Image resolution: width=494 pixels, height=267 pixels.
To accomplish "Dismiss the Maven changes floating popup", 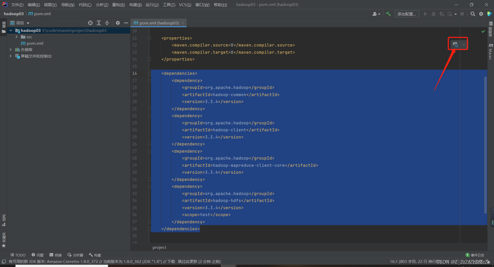I will pos(464,45).
